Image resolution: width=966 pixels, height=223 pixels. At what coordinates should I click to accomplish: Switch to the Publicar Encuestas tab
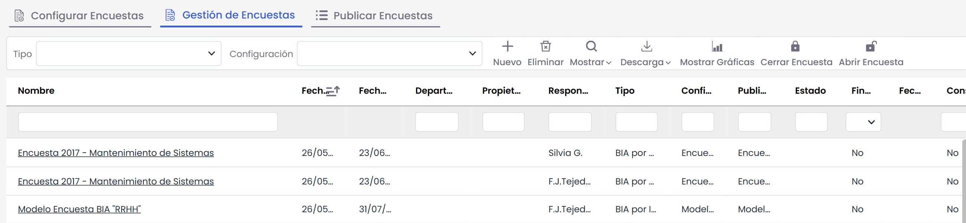[375, 16]
